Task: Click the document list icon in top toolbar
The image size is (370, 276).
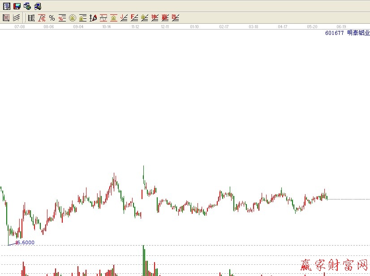Action: (x=6, y=6)
